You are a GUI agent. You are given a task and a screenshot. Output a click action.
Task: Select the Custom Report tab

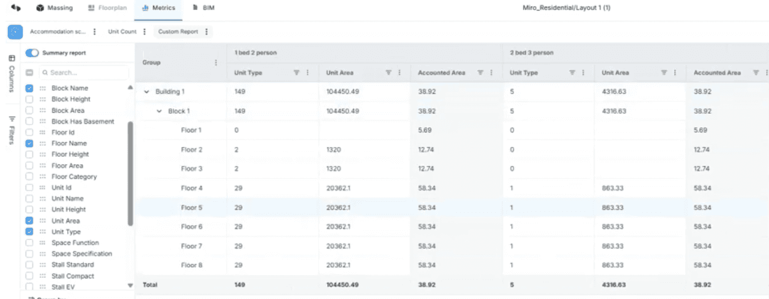[178, 32]
